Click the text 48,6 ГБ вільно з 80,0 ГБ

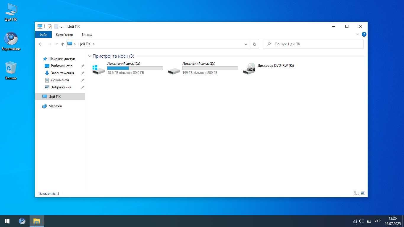(x=126, y=73)
